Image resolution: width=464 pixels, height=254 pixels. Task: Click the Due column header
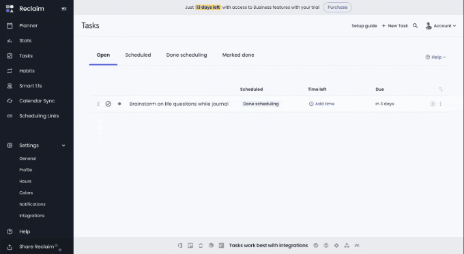tap(379, 89)
